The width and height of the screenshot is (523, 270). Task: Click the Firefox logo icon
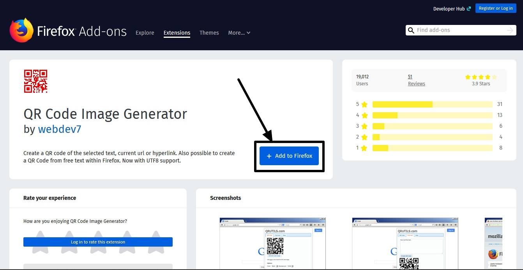21,30
